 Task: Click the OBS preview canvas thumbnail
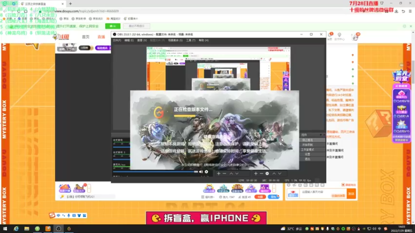218,68
